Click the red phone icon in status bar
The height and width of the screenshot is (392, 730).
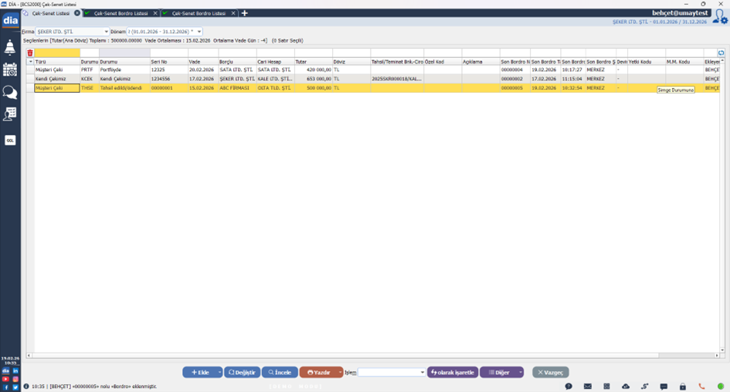click(701, 386)
